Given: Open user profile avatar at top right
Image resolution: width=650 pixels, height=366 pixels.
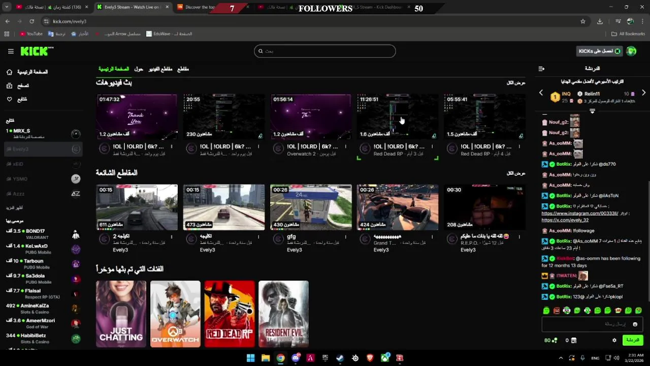Looking at the screenshot, I should [x=631, y=51].
